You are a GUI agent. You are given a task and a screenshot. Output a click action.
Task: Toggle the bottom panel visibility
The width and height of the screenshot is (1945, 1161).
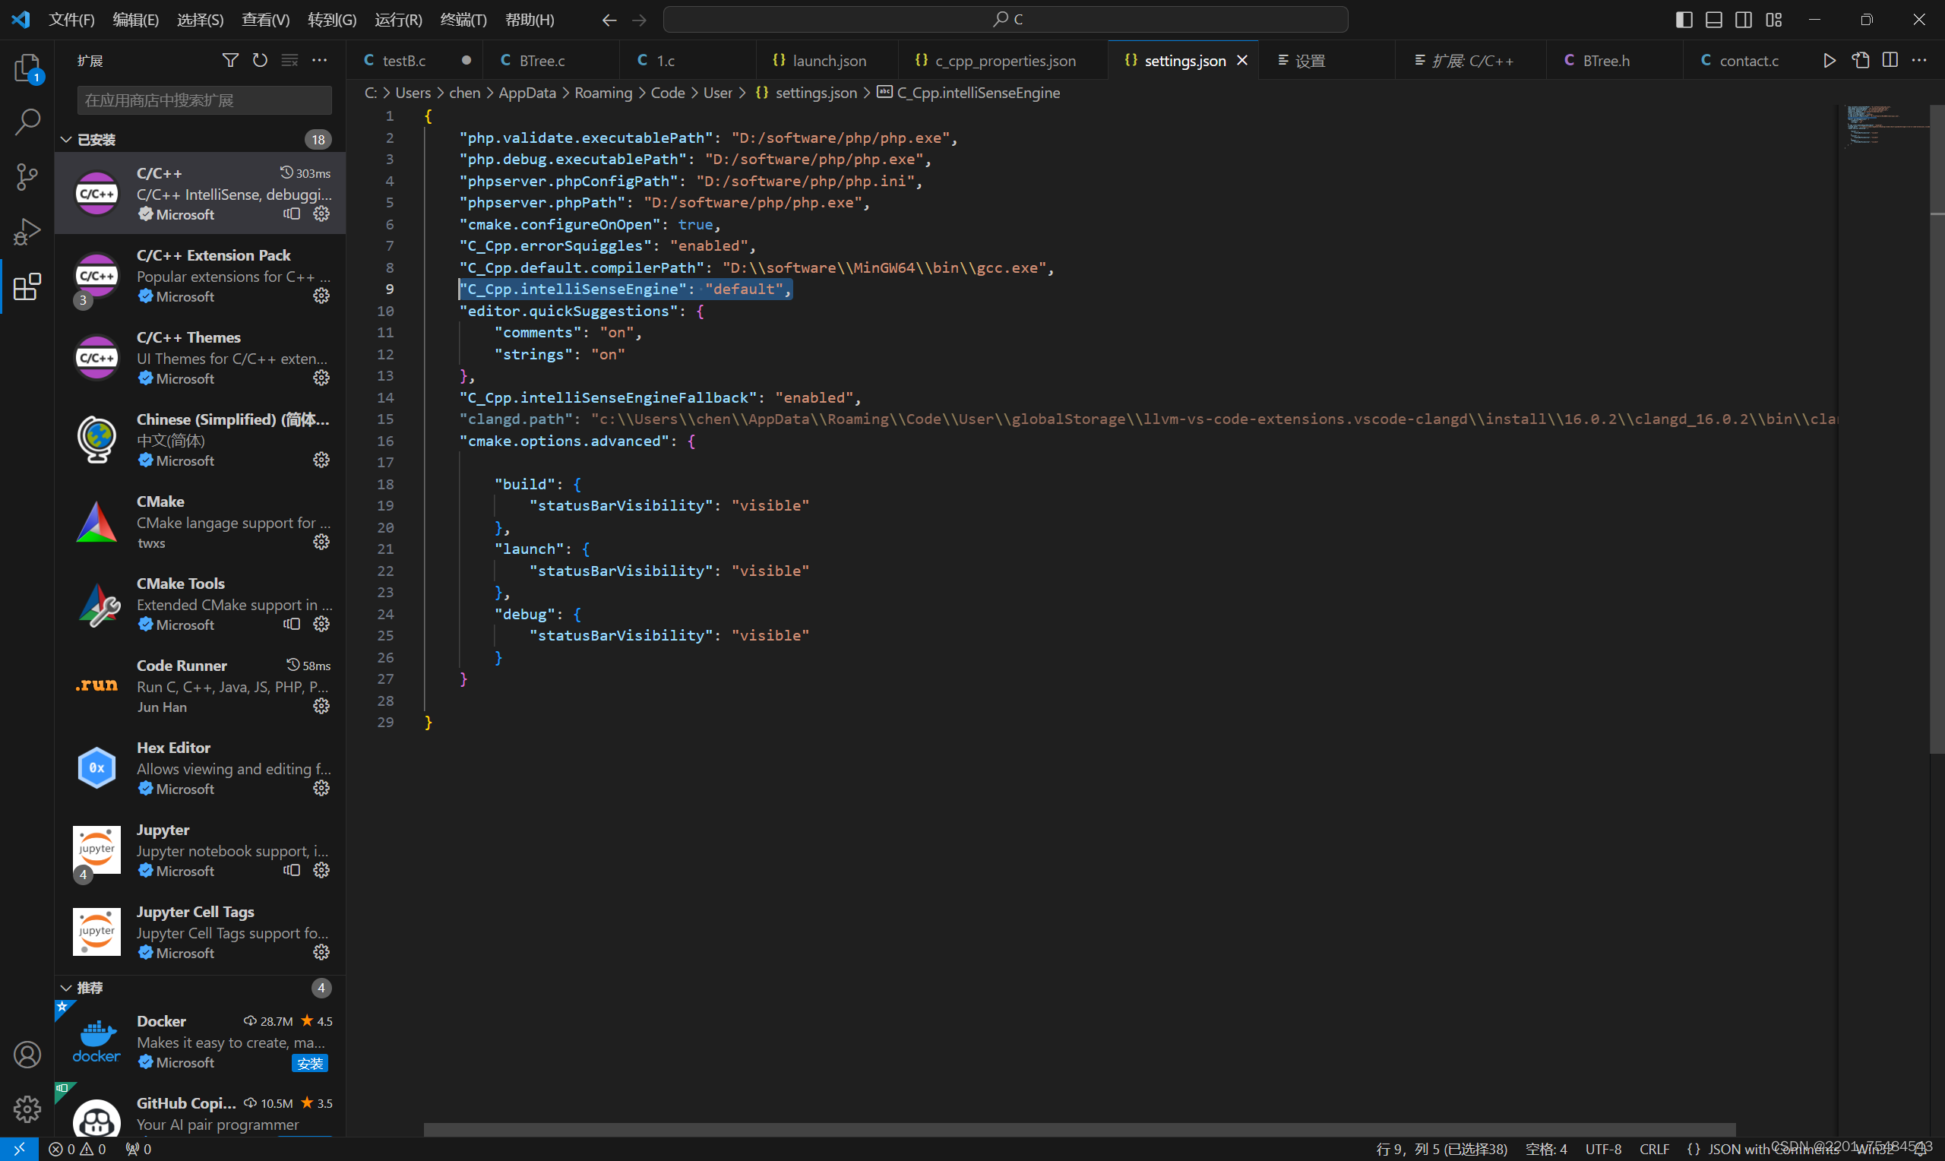point(1713,19)
